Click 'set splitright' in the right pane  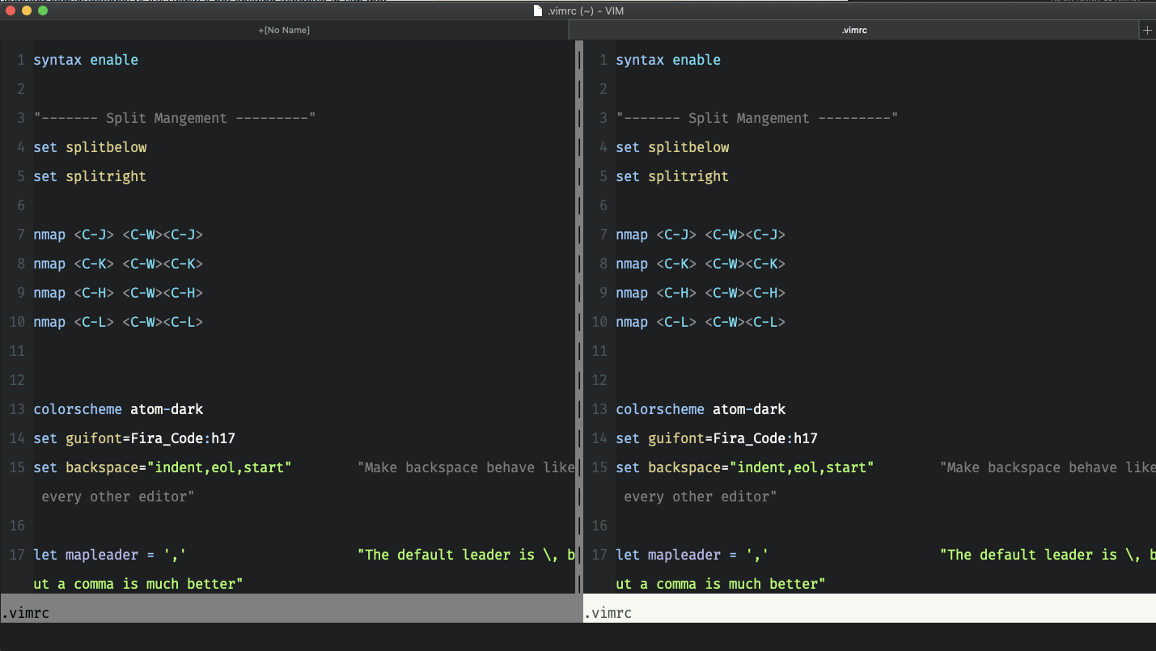coord(672,176)
